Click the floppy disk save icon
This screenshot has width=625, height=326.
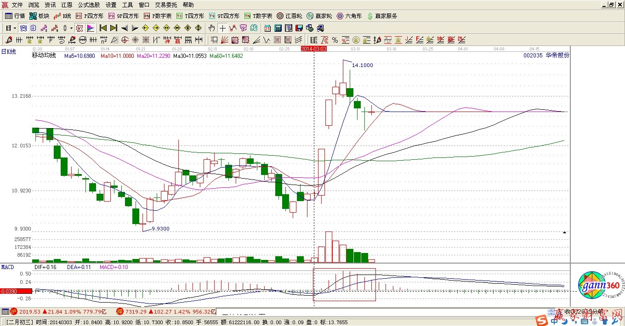[x=298, y=28]
